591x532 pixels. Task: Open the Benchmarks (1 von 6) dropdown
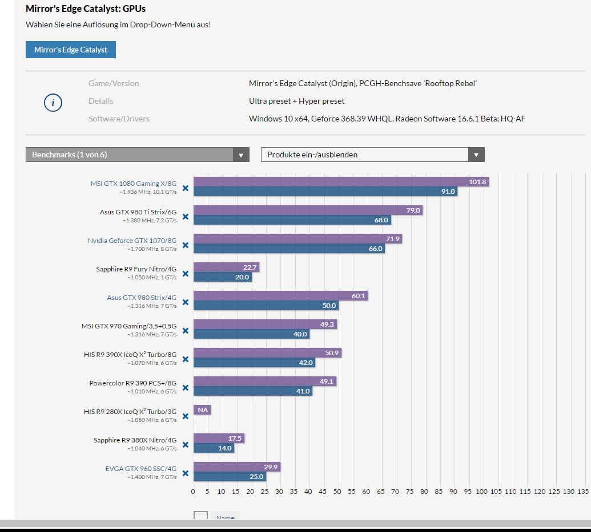pyautogui.click(x=137, y=155)
